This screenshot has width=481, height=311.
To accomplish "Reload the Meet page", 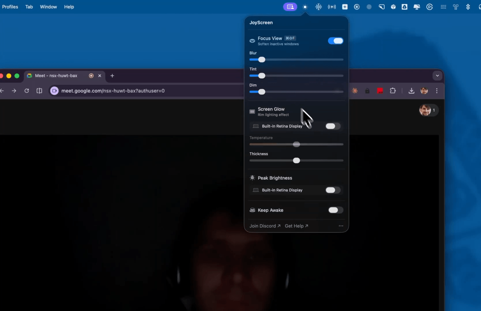I will [27, 91].
